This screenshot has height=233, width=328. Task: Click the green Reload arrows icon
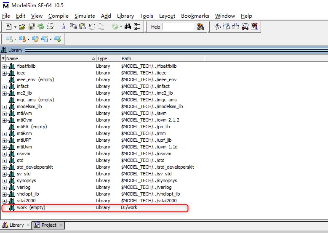(41, 27)
